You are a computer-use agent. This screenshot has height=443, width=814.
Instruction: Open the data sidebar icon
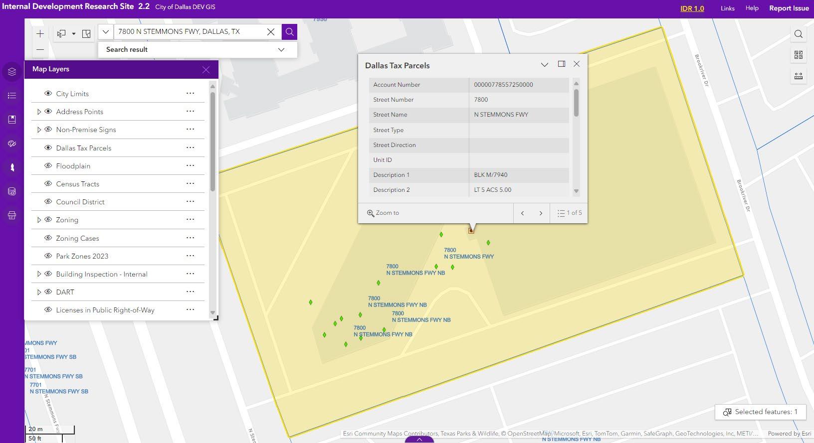click(x=12, y=191)
